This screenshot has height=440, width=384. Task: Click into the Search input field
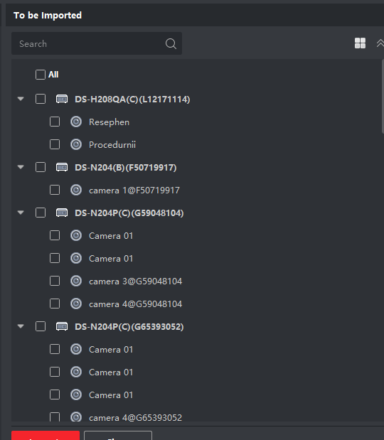tap(97, 43)
